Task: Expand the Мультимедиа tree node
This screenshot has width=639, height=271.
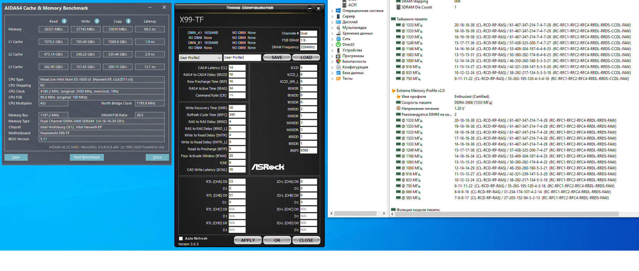Action: pos(332,28)
